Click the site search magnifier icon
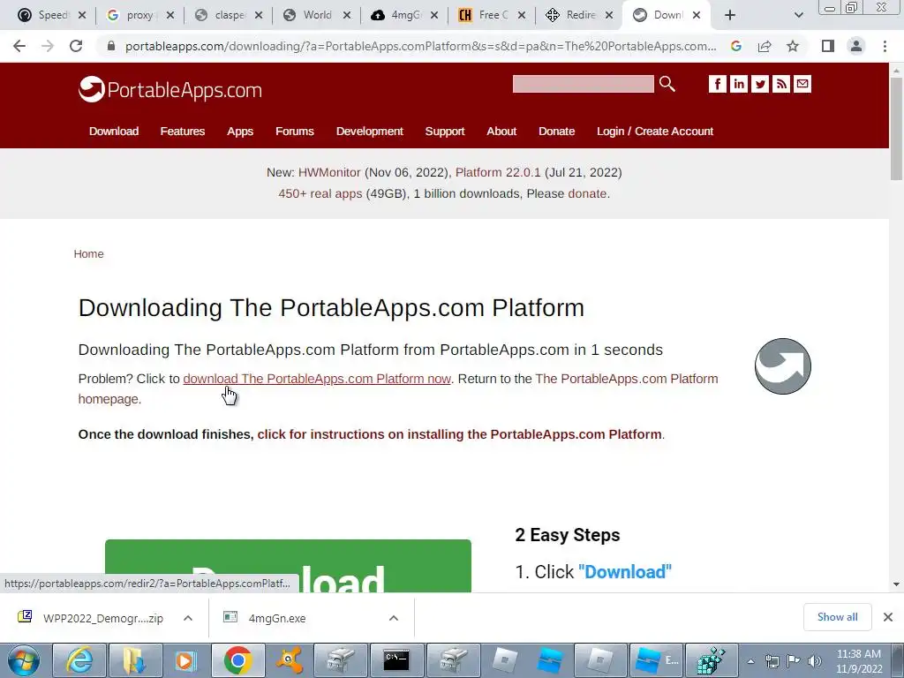 tap(667, 84)
